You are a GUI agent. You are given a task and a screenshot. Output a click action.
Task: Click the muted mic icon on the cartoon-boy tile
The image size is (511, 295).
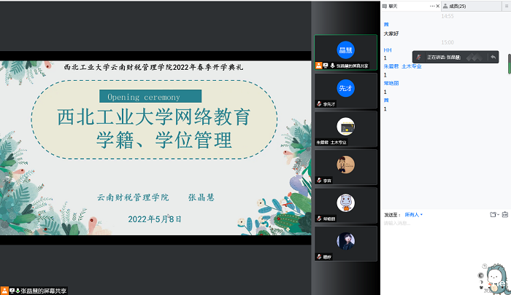pyautogui.click(x=319, y=181)
